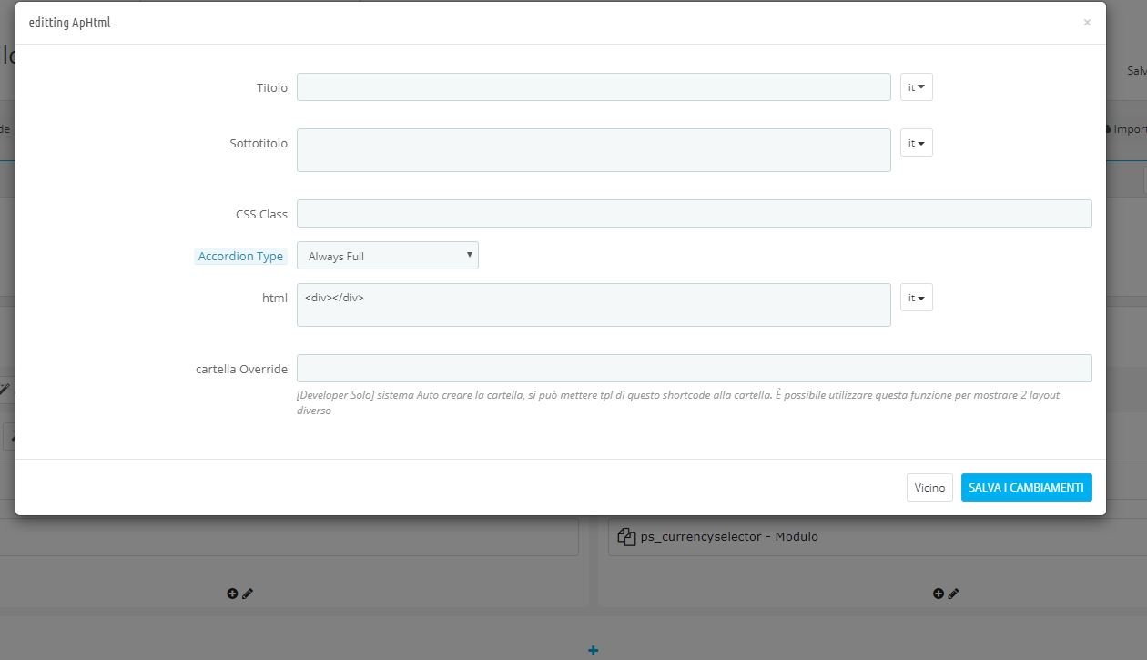Open the Titolo language dropdown
The image size is (1147, 660).
(917, 87)
